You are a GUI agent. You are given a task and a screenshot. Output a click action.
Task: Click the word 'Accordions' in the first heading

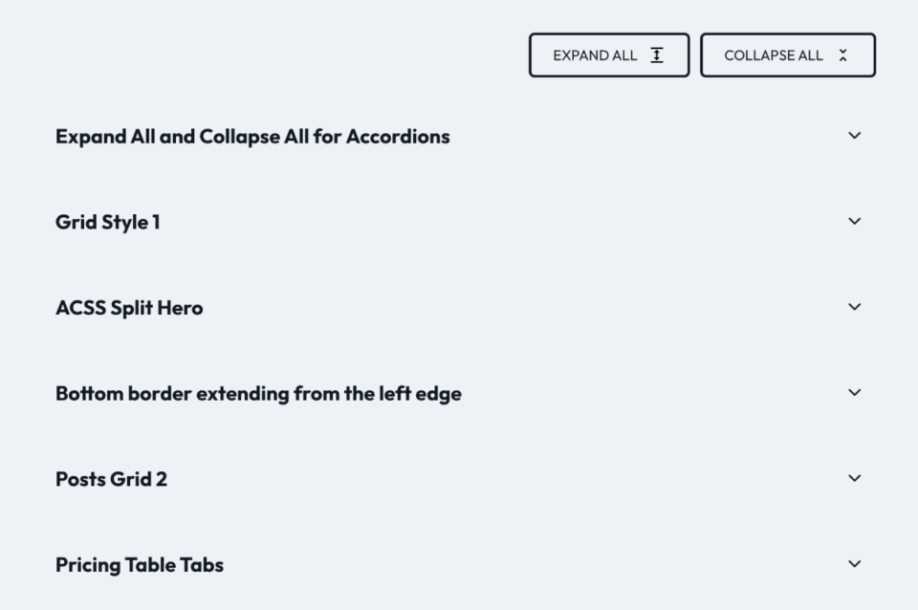coord(398,137)
